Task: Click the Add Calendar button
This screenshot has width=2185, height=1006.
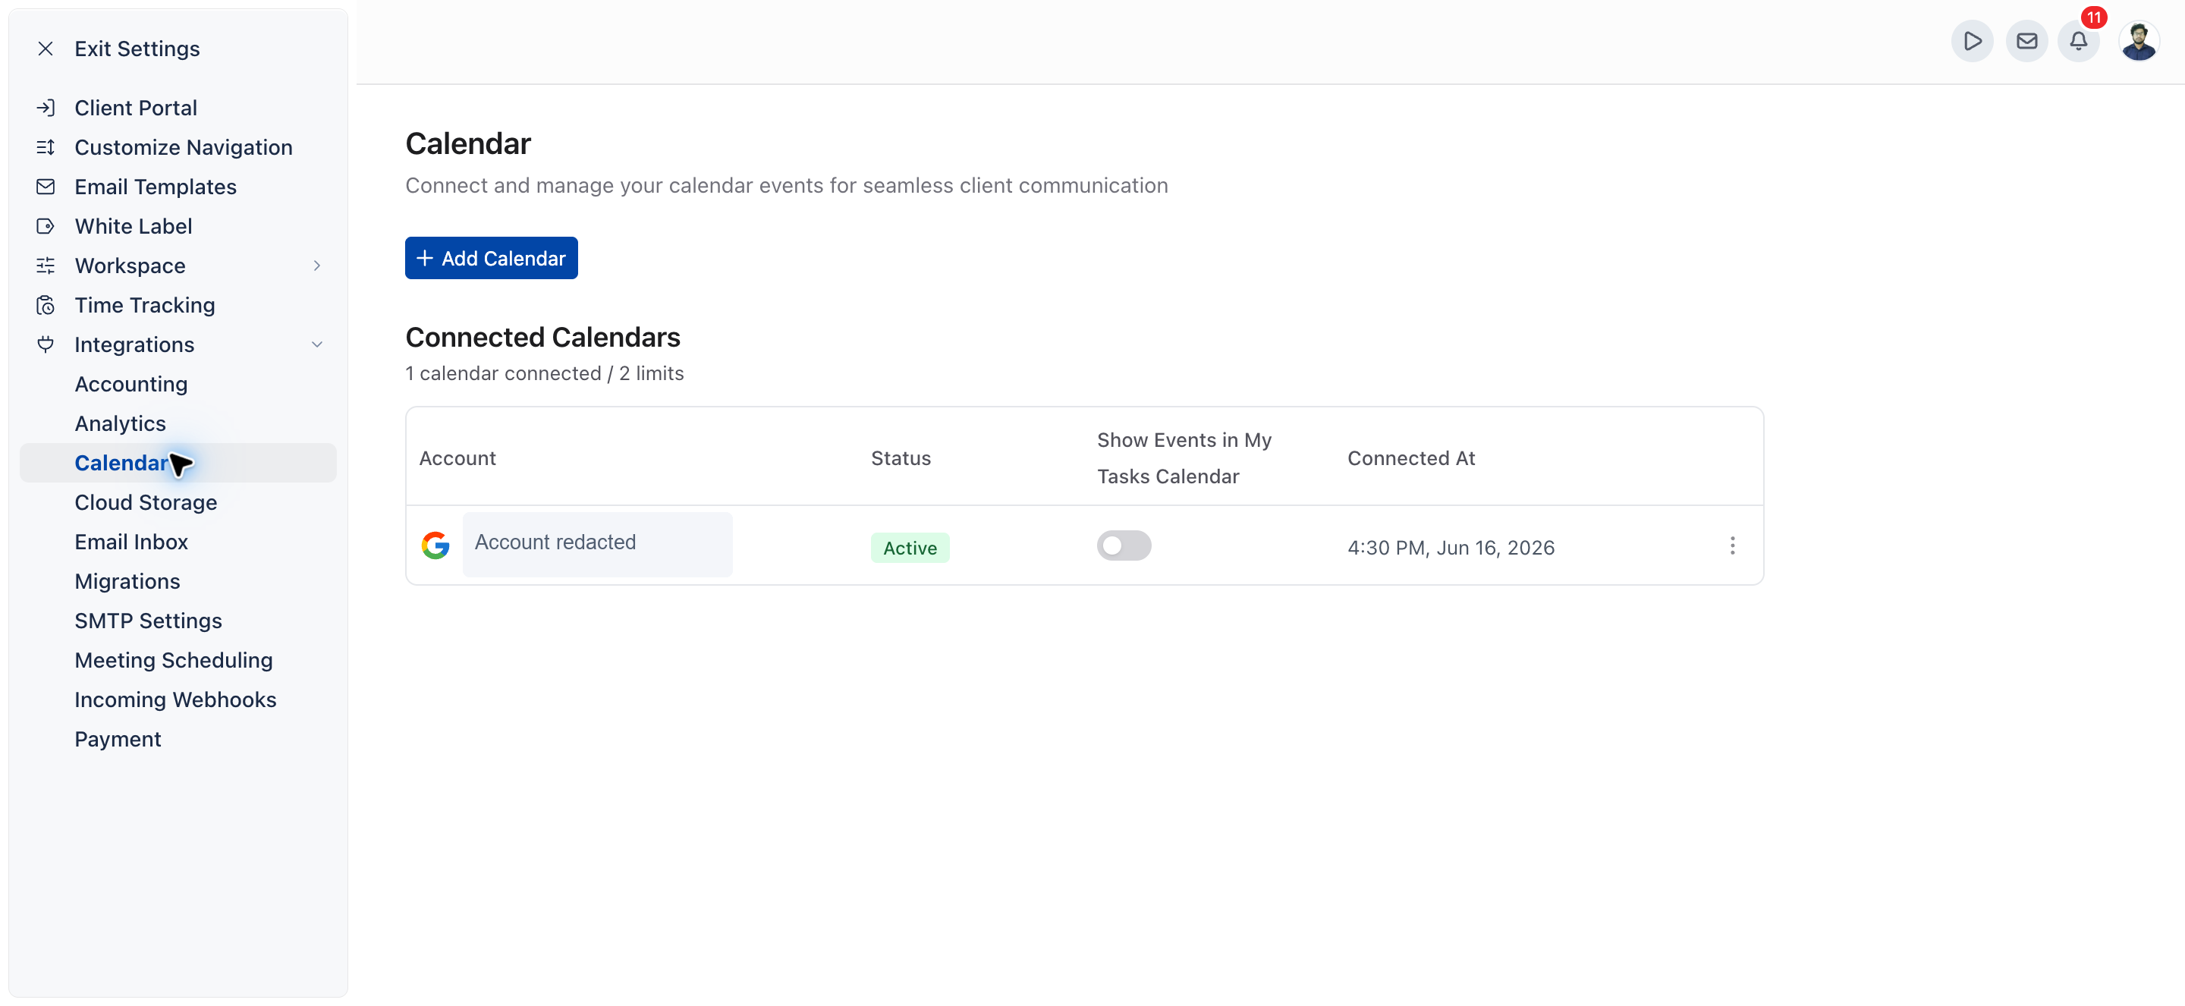Action: pyautogui.click(x=491, y=258)
